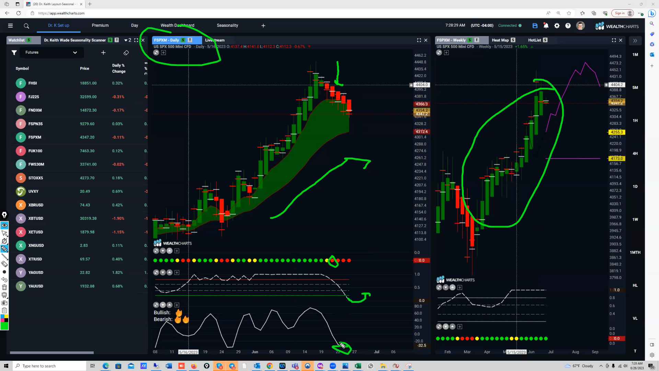The width and height of the screenshot is (659, 371).
Task: Open the user profile avatar
Action: click(580, 26)
